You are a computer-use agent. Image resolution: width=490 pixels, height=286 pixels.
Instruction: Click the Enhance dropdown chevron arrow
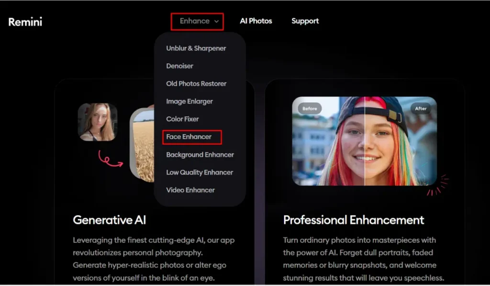(x=215, y=21)
